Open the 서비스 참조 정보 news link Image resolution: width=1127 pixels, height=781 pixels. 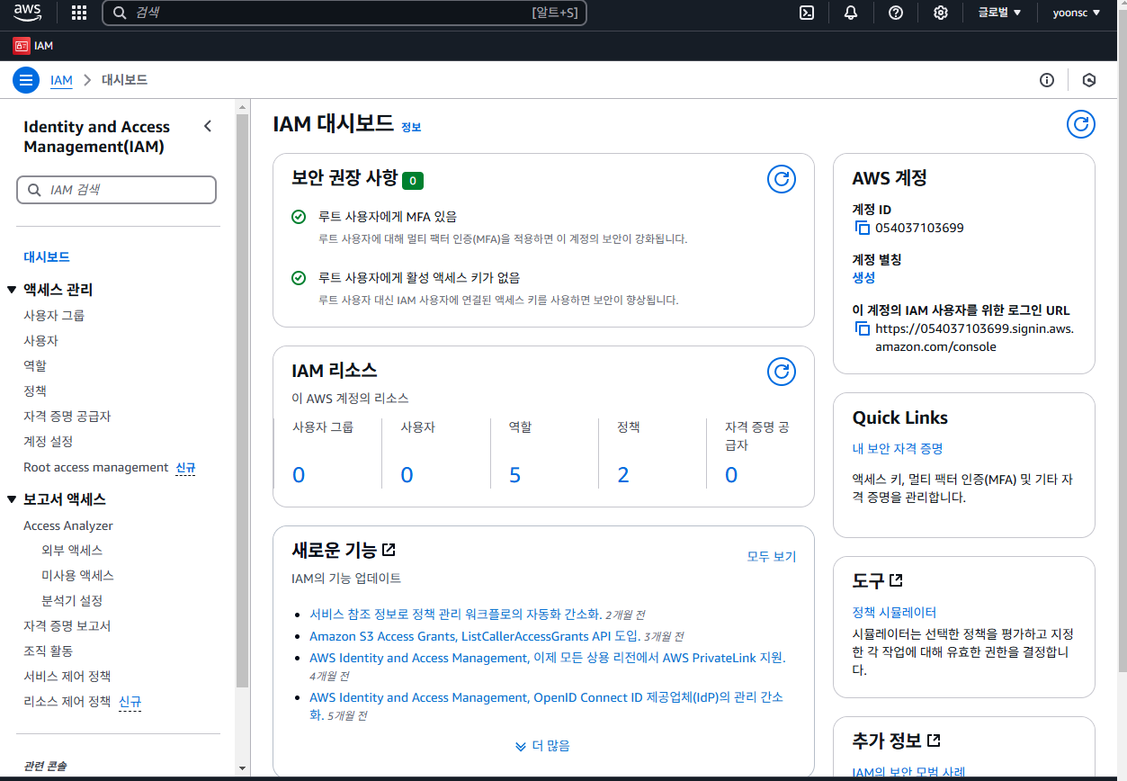[455, 615]
